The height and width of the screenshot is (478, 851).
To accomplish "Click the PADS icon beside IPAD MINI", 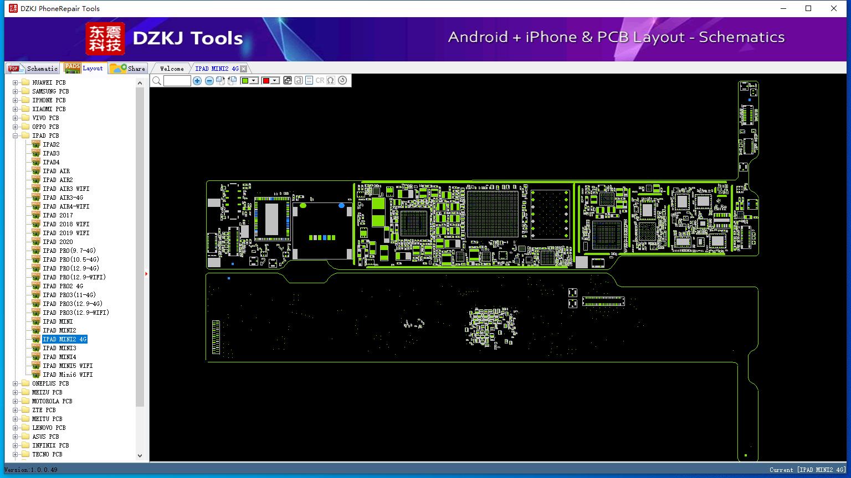I will [x=36, y=321].
